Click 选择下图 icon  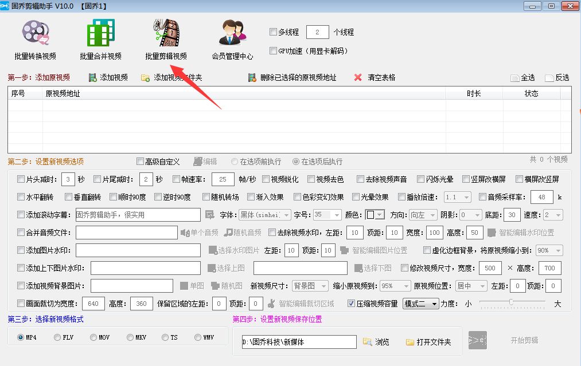pyautogui.click(x=358, y=268)
